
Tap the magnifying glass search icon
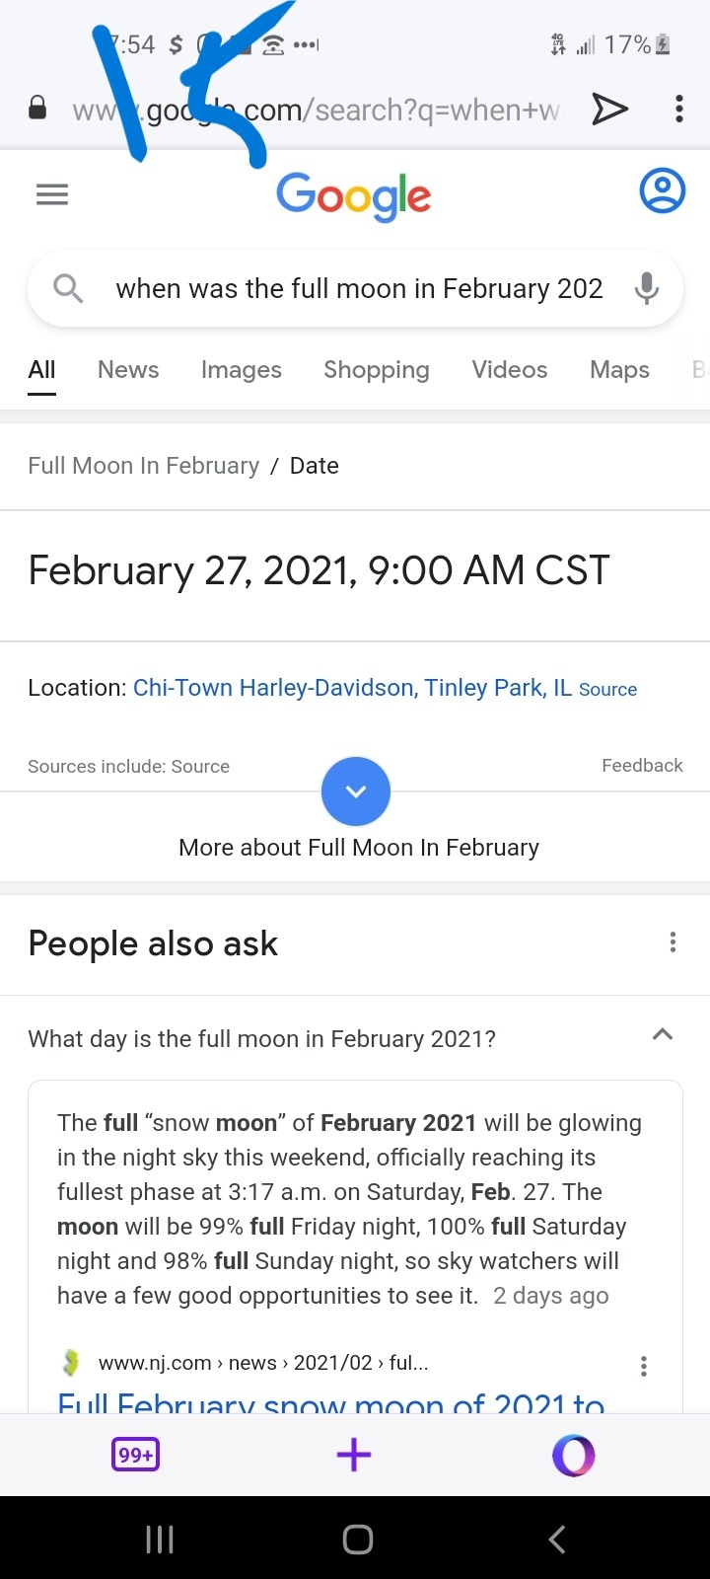click(x=68, y=288)
